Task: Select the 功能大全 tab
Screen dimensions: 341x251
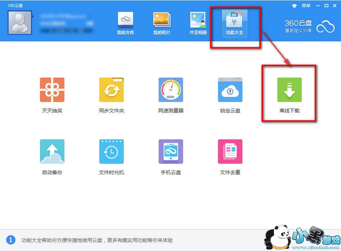Action: coord(235,24)
